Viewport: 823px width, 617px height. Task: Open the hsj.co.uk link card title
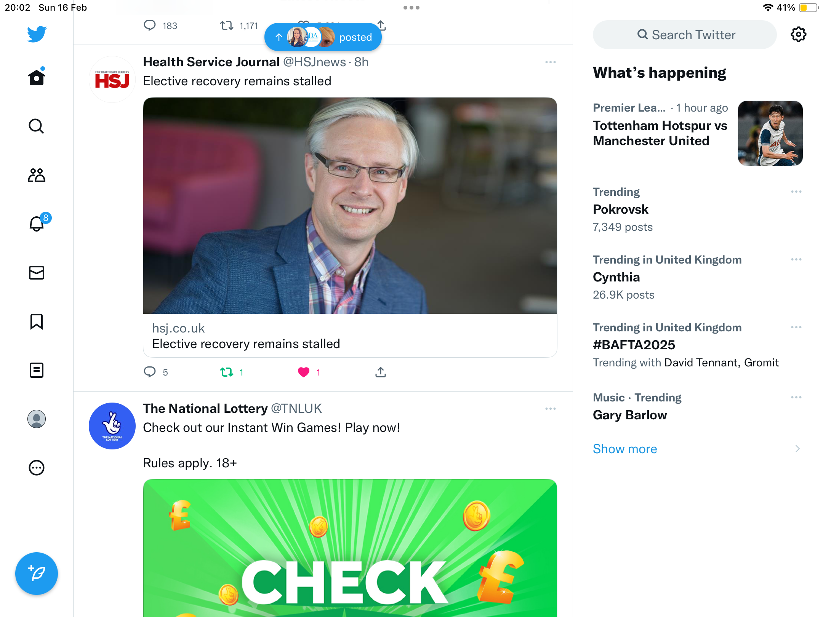(x=246, y=344)
